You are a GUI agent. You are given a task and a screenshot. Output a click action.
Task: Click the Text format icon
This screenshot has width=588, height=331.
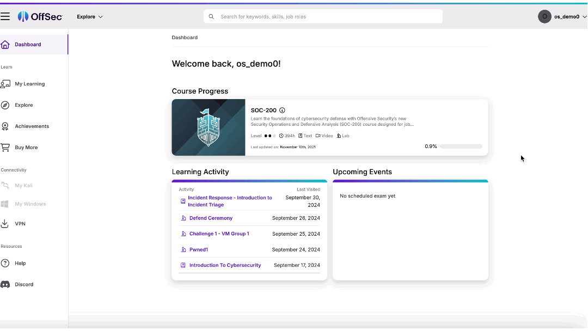coord(300,136)
